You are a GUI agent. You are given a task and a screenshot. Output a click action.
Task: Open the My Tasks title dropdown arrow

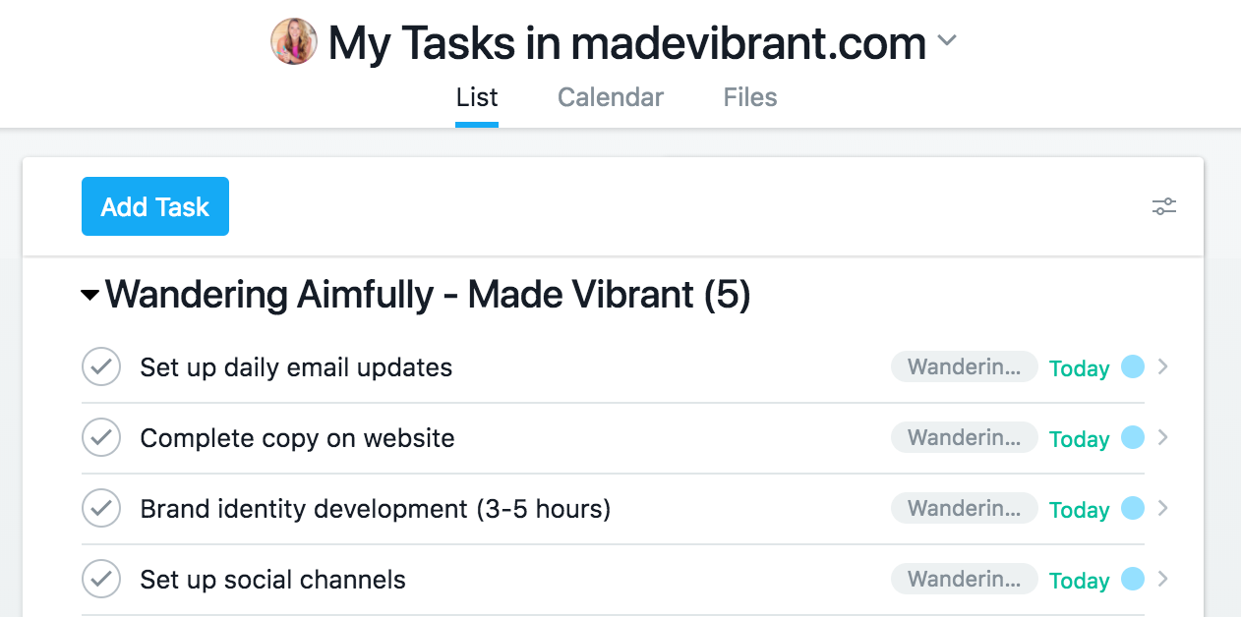947,41
